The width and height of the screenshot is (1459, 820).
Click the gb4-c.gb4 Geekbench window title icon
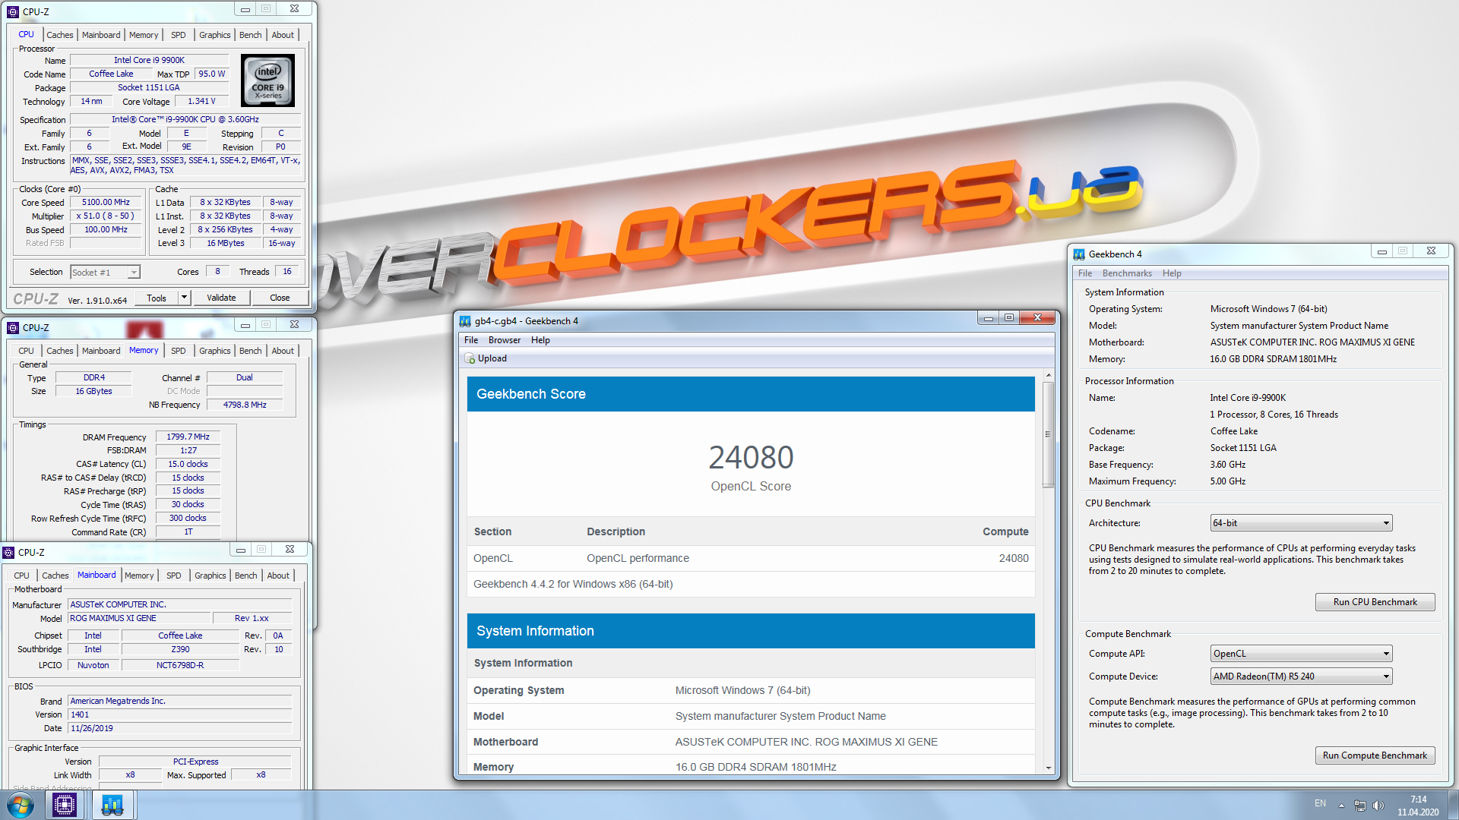click(x=465, y=321)
